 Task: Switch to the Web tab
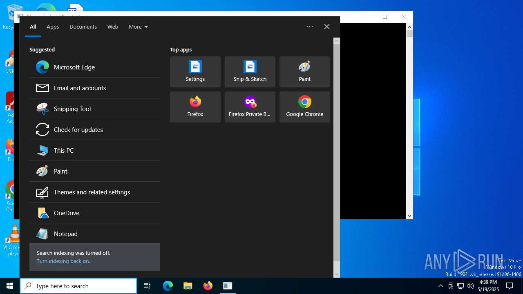pos(113,27)
